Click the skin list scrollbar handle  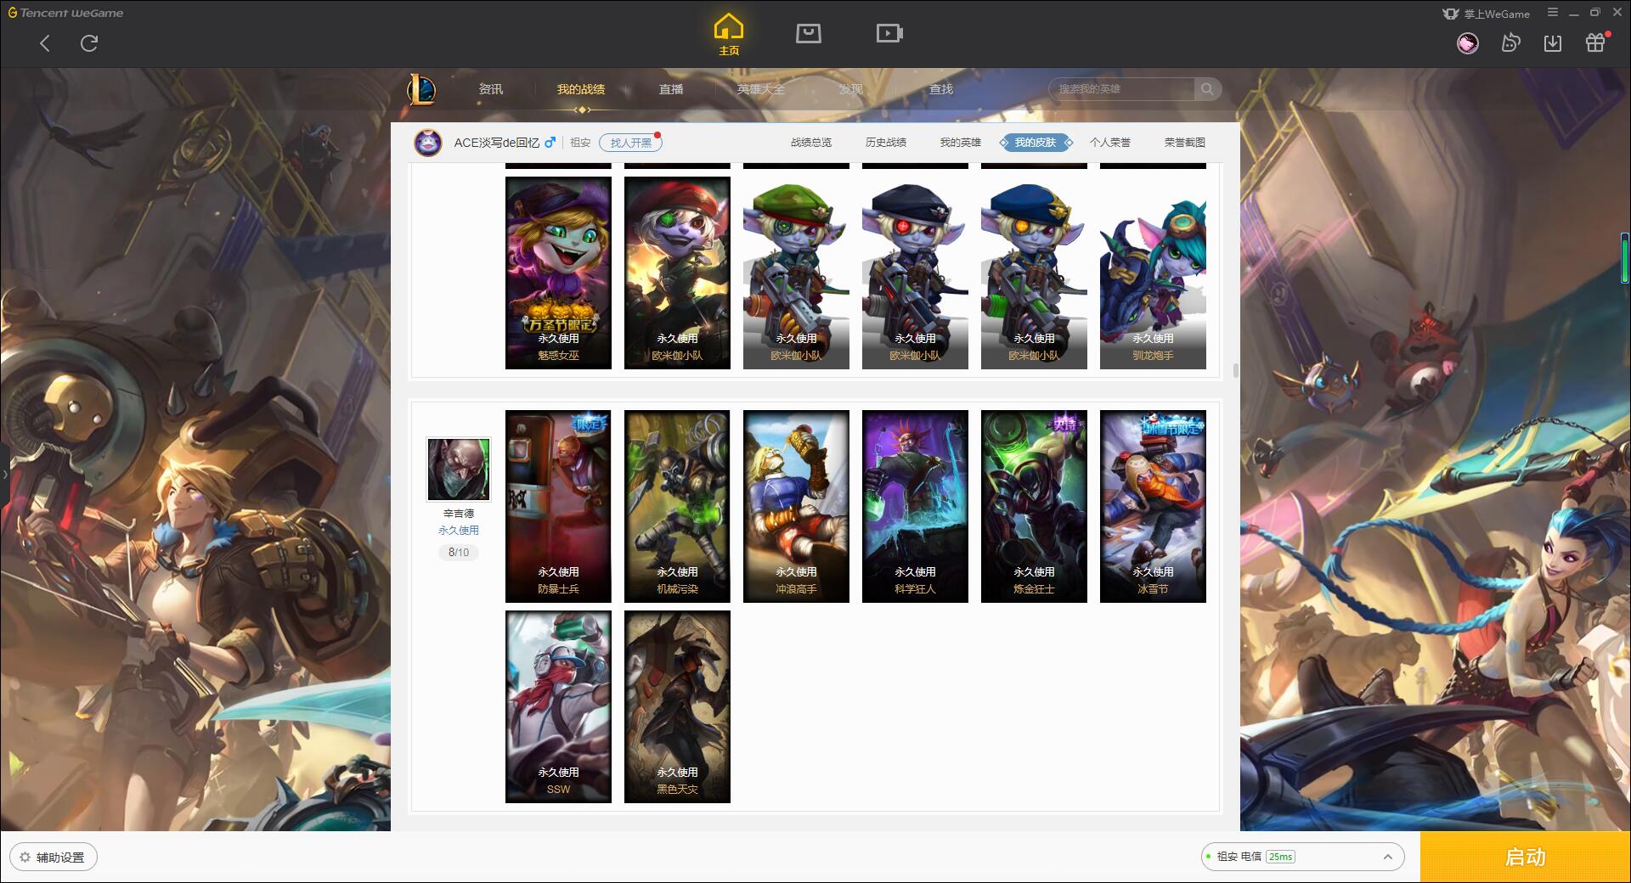point(1235,370)
